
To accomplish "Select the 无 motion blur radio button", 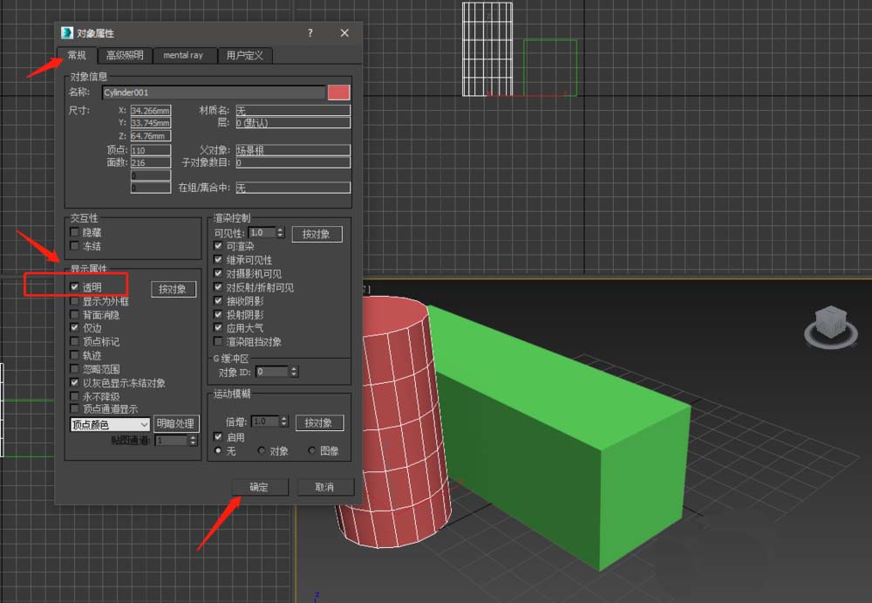I will click(x=218, y=450).
